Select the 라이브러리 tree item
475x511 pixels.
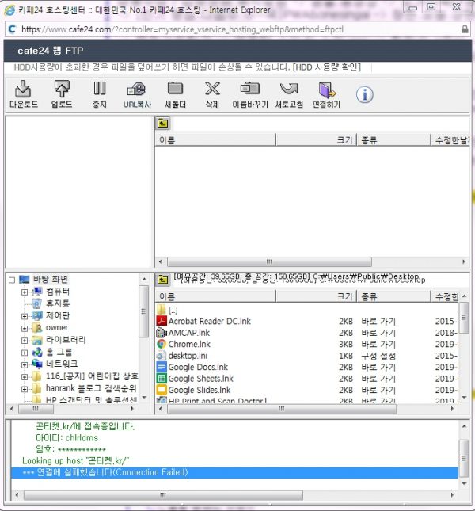coord(66,340)
